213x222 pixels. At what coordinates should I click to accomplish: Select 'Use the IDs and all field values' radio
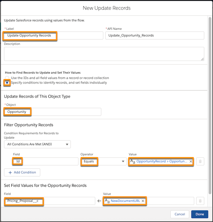tap(7, 78)
